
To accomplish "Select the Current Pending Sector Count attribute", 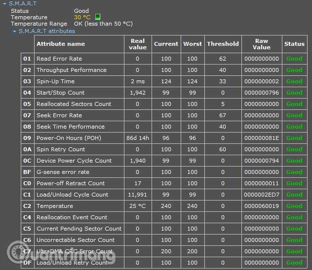I will coord(79,229).
